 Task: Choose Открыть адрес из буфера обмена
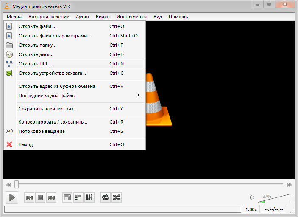pyautogui.click(x=75, y=86)
